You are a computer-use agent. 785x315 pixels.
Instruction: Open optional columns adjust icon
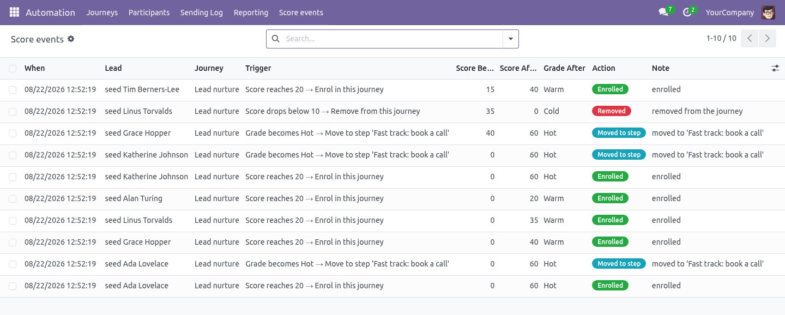click(775, 68)
